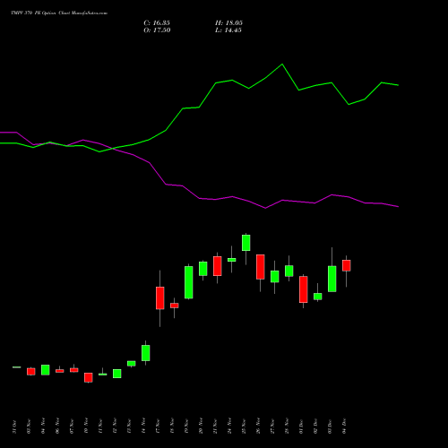The height and width of the screenshot is (448, 448).
Task: Click the 03 Dec date label
Action: (x=330, y=426)
